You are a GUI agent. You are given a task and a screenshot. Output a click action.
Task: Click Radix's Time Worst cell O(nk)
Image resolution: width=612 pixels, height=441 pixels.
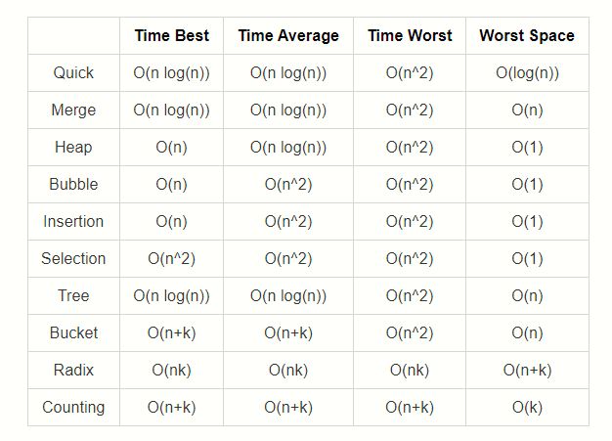410,371
